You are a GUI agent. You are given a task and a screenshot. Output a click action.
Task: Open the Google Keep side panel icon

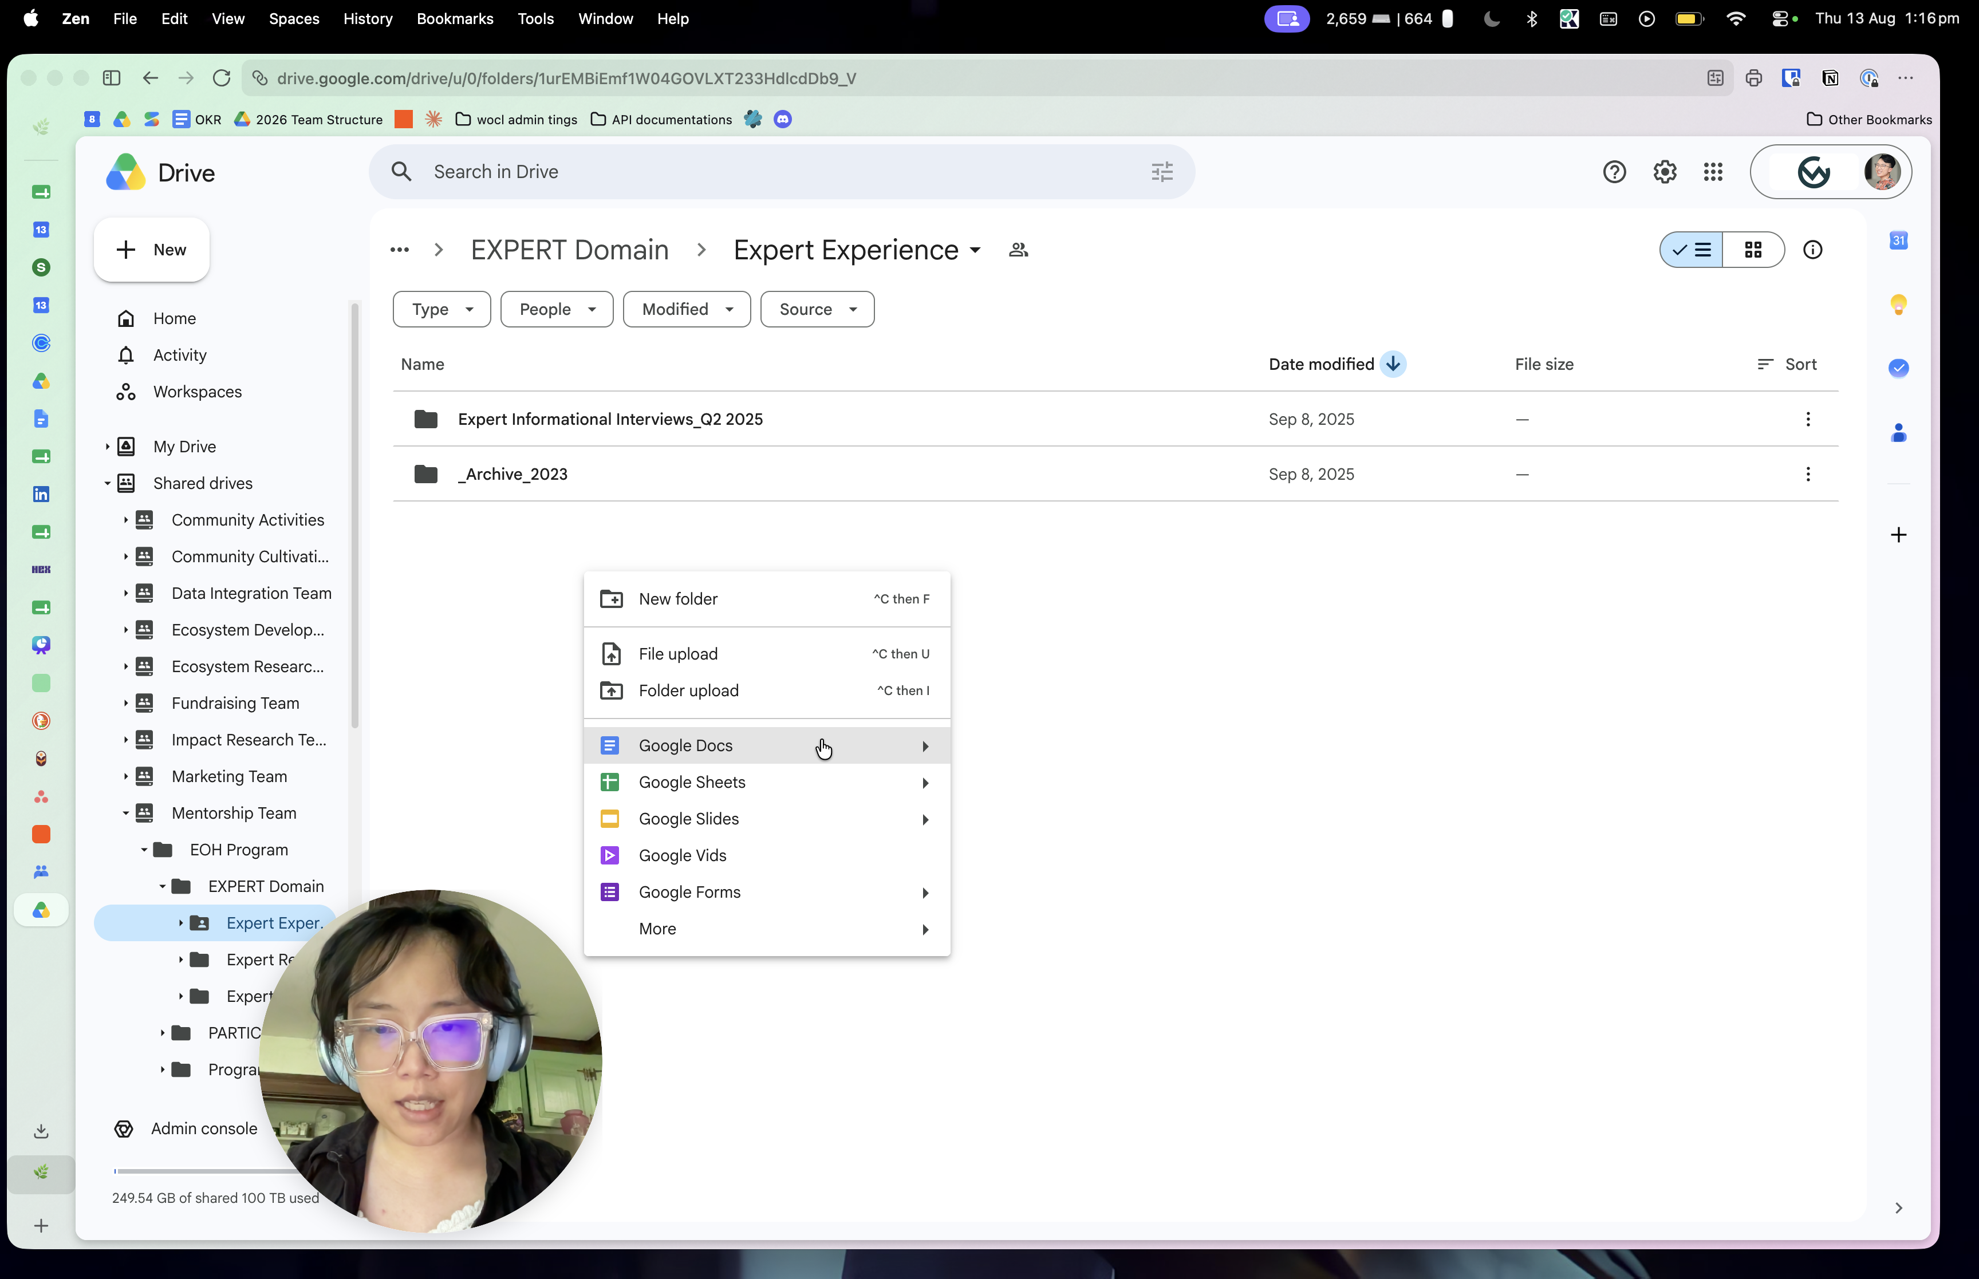[x=1898, y=304]
